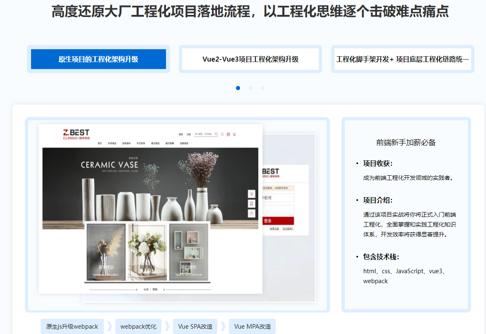The image size is (486, 334).
Task: Open the Vue2-Vue3项目工程化架构升级 tab
Action: tap(250, 59)
